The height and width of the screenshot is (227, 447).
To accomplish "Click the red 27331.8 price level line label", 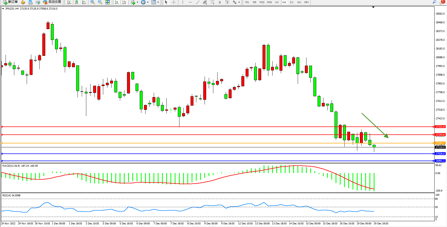I will coord(440,127).
